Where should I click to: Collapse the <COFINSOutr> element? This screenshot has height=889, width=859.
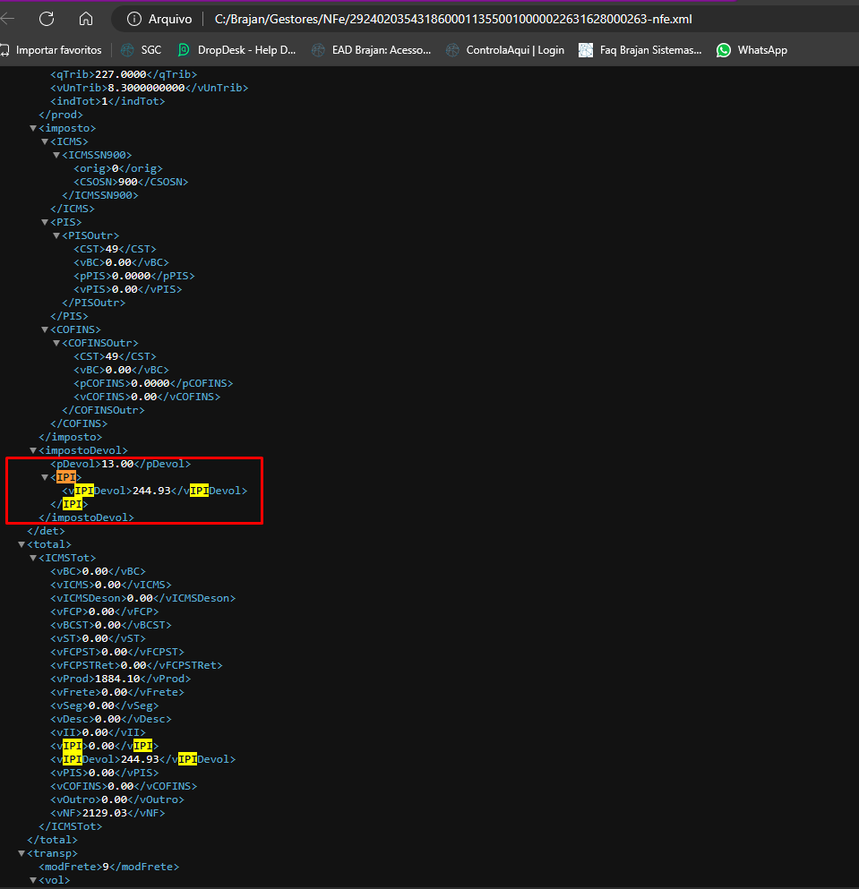click(56, 343)
